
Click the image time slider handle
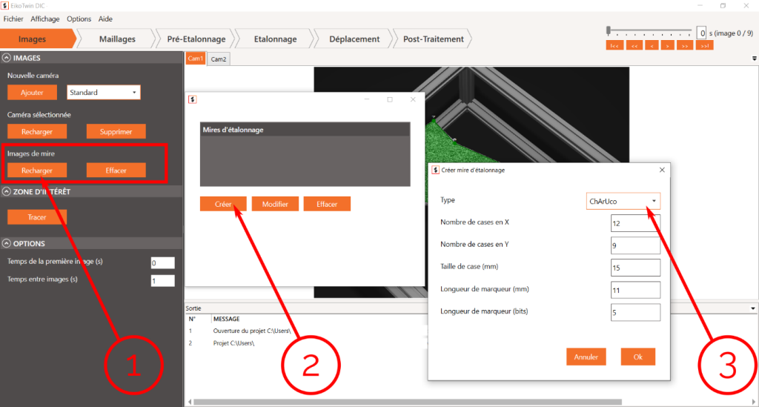click(609, 31)
